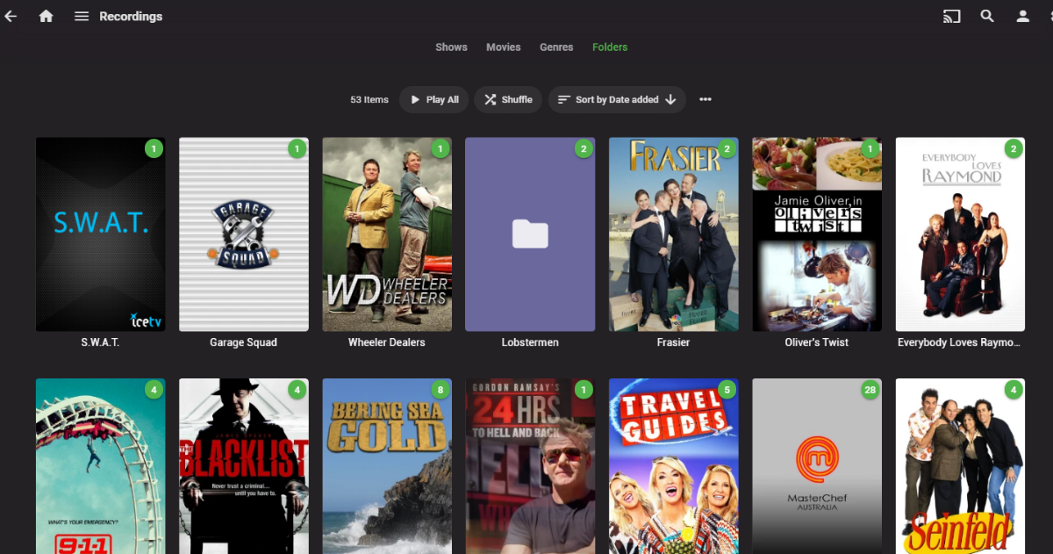Open the three-dots more options menu
Image resolution: width=1053 pixels, height=554 pixels.
click(x=706, y=99)
